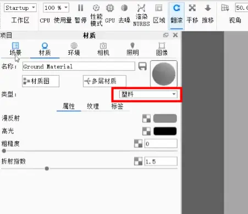248x214 pixels.
Task: Click the CPU 使用量 label
Action: [x=56, y=20]
